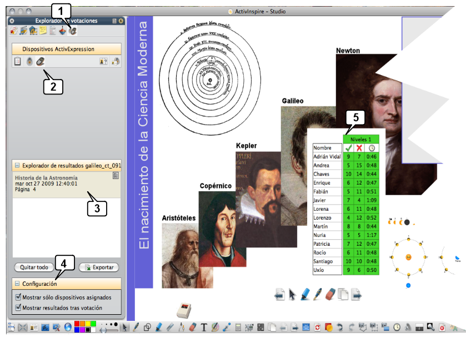Choose the Text tool (T icon)

pyautogui.click(x=204, y=328)
